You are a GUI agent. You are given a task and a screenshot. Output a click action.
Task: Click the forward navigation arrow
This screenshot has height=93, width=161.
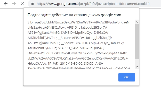pos(14,4)
